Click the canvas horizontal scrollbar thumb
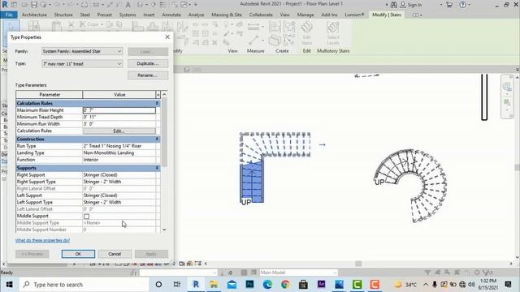This screenshot has width=520, height=292. 358,264
